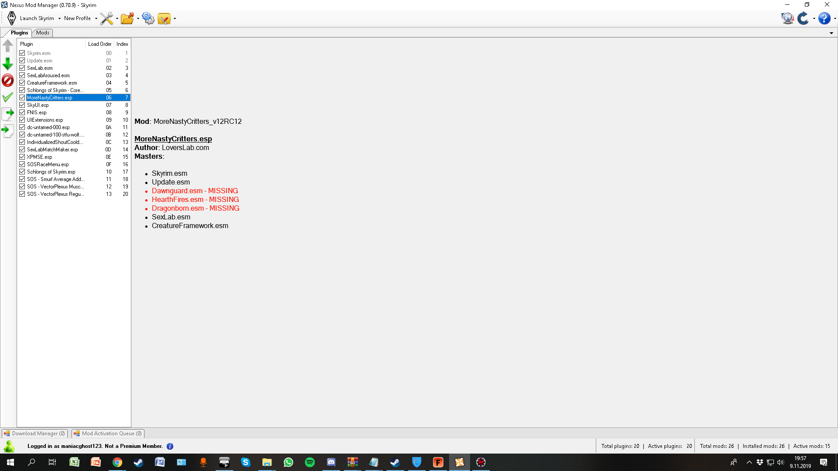Screen dimensions: 838x471
Task: Open the Windows notification center icon
Action: coord(824,462)
